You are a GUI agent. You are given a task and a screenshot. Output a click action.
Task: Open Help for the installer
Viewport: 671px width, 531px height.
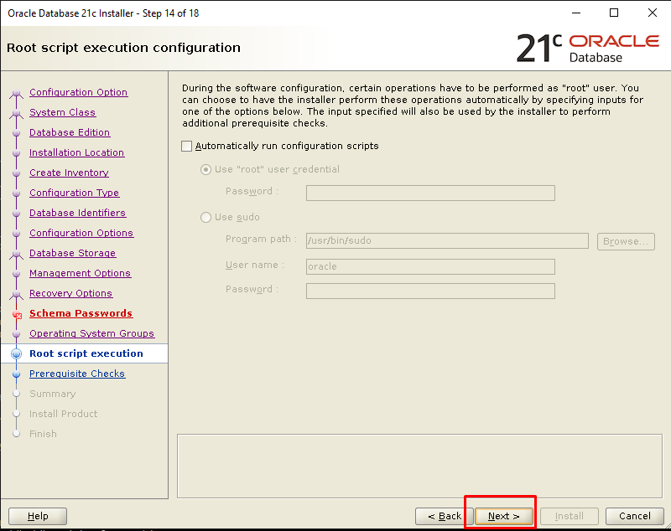[38, 516]
